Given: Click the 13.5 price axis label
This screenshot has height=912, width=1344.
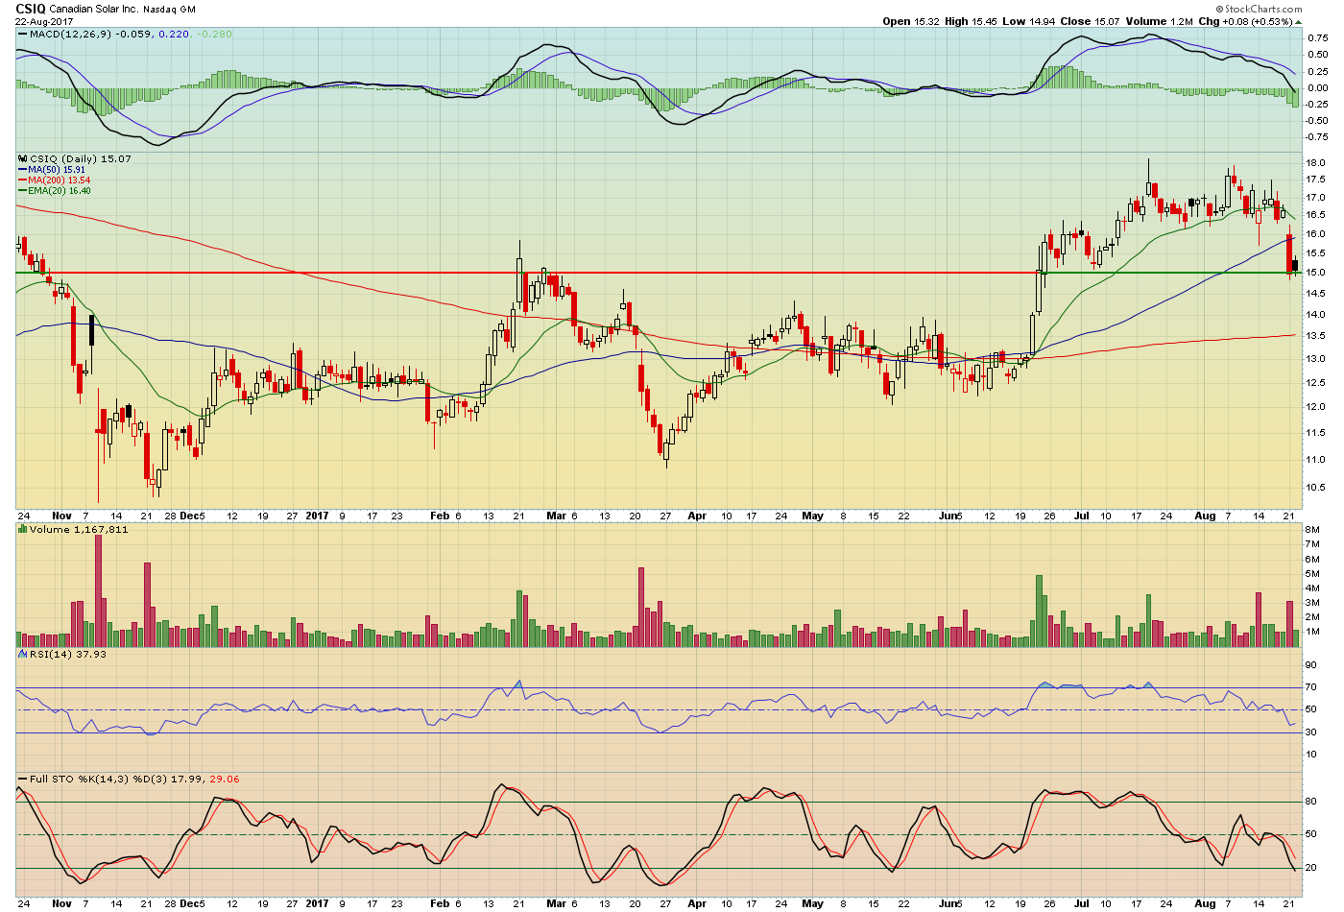Looking at the screenshot, I should (x=1315, y=336).
